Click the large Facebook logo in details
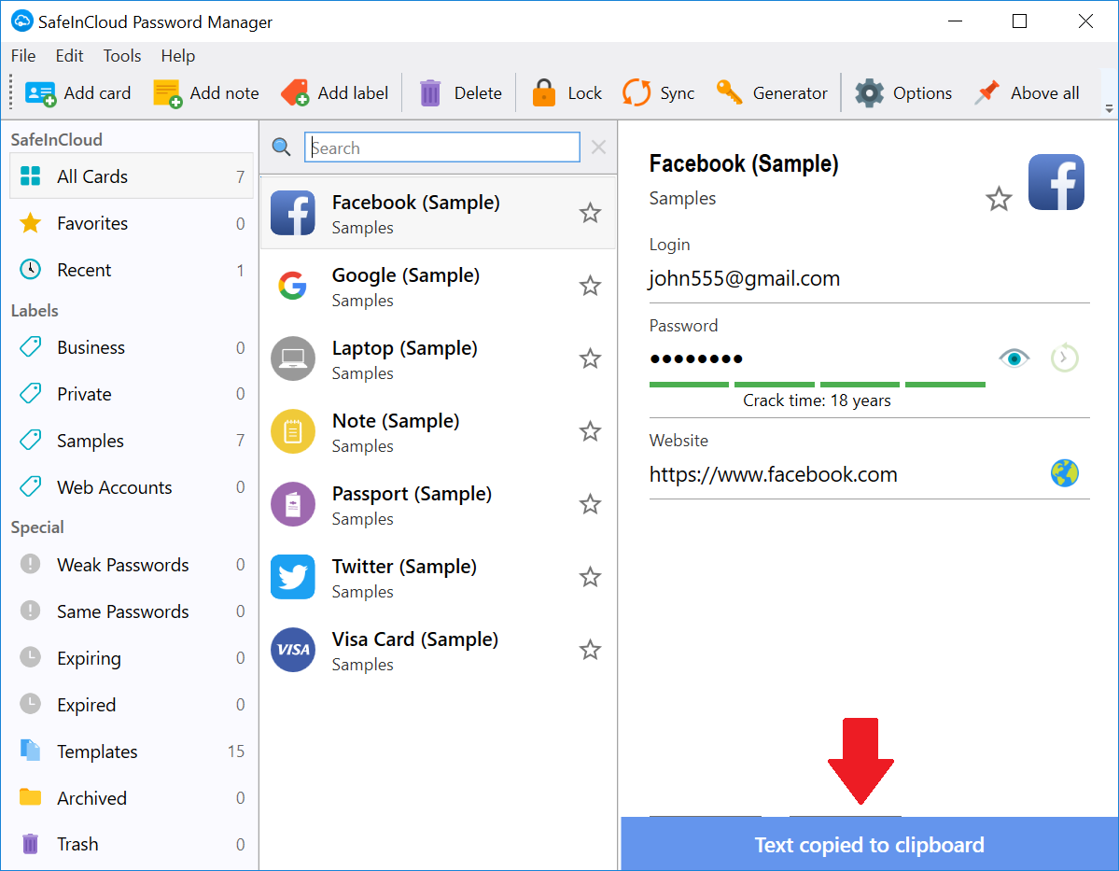The image size is (1119, 871). [x=1056, y=182]
